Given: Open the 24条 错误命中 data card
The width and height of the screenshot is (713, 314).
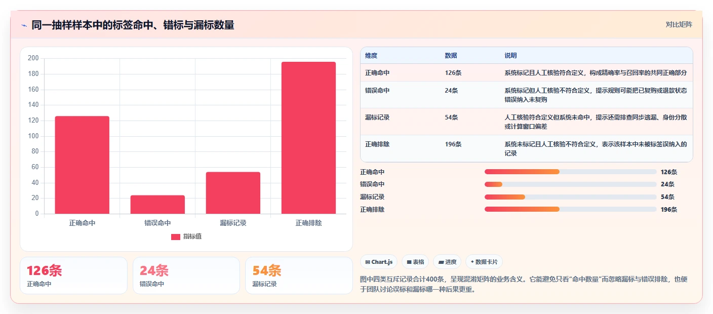Looking at the screenshot, I should click(x=186, y=276).
